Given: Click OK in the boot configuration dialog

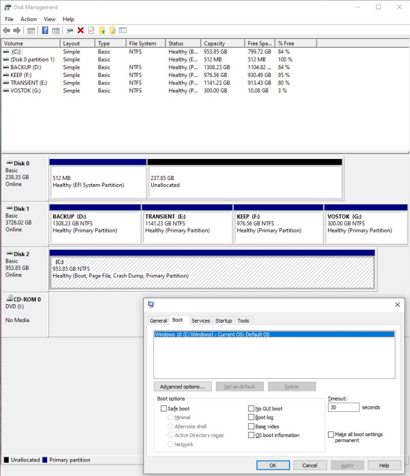Looking at the screenshot, I should tap(273, 465).
